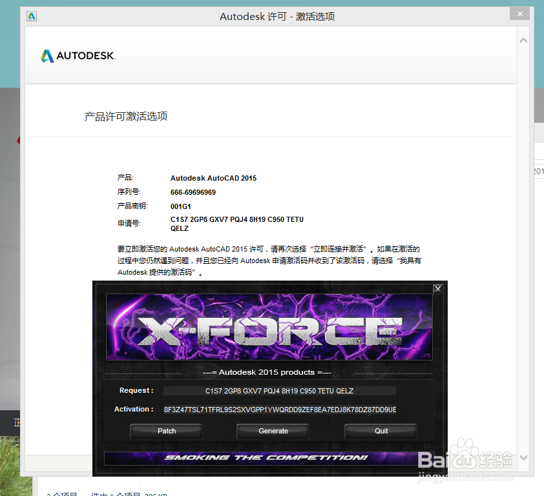Click the product name Autodesk AutoCAD 2015
544x496 pixels.
(213, 178)
